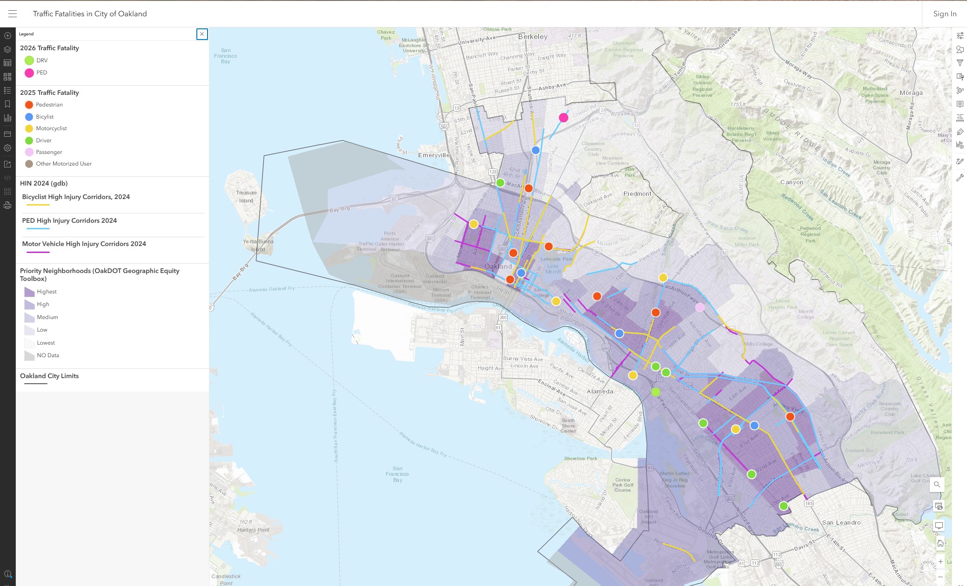
Task: Return to the default home extent
Action: pyautogui.click(x=940, y=543)
